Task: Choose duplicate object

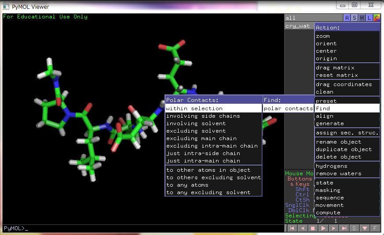Action: click(x=347, y=149)
